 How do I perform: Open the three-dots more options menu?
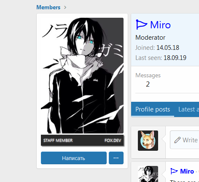pos(116,158)
